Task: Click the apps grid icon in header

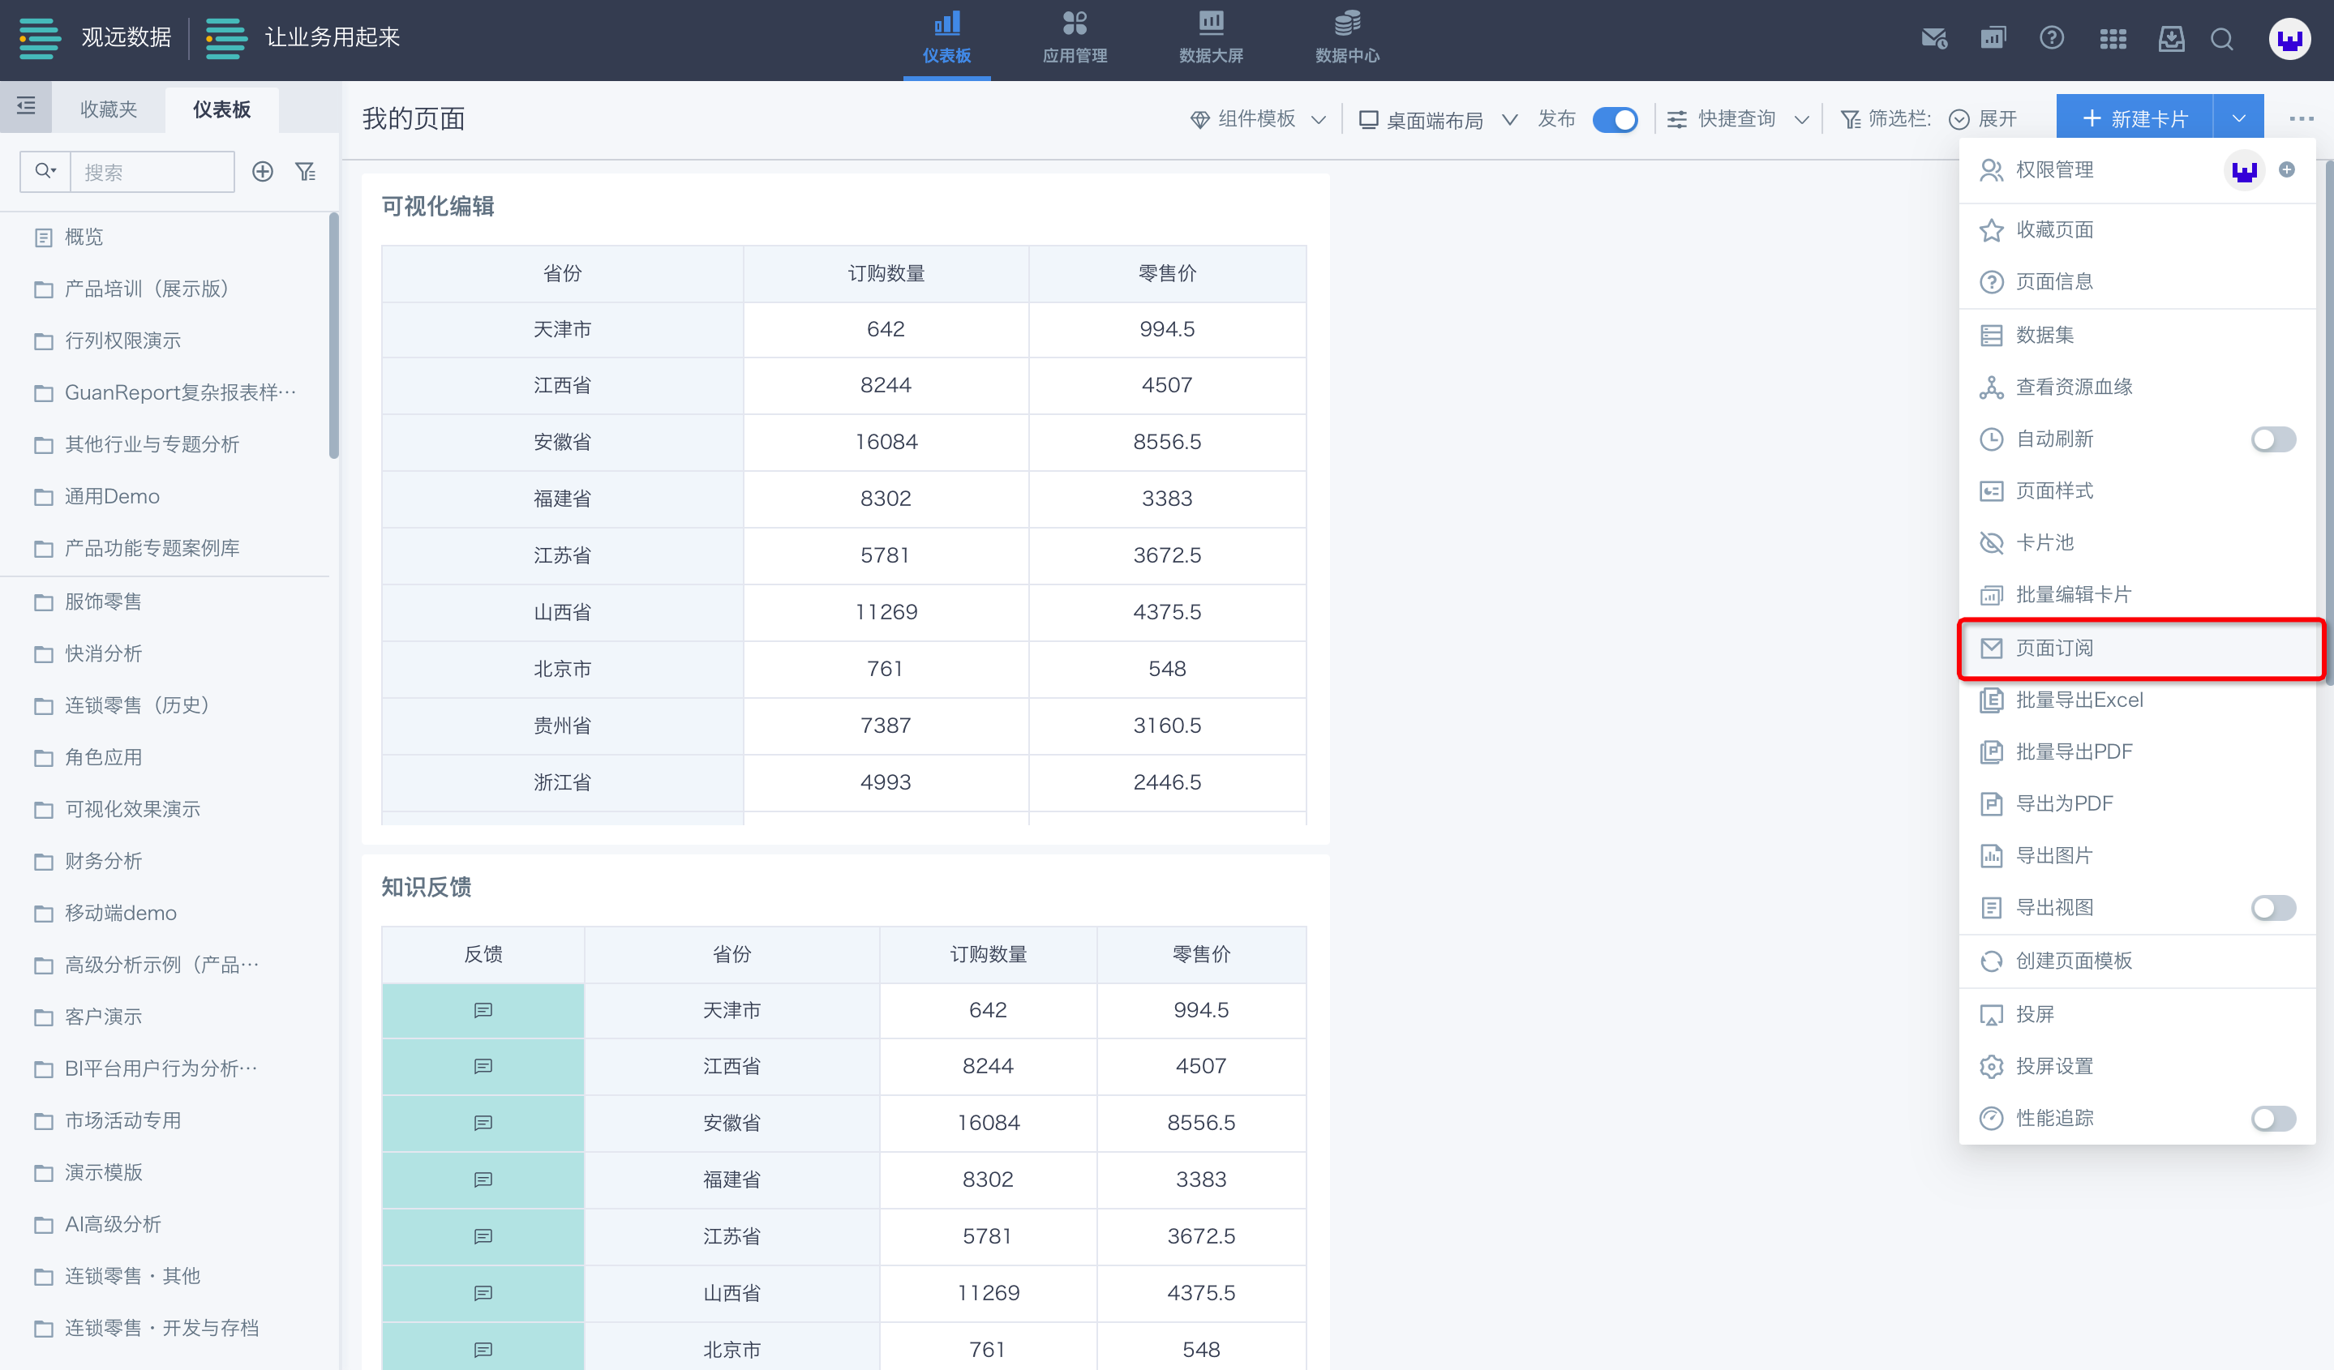Action: pyautogui.click(x=2112, y=39)
